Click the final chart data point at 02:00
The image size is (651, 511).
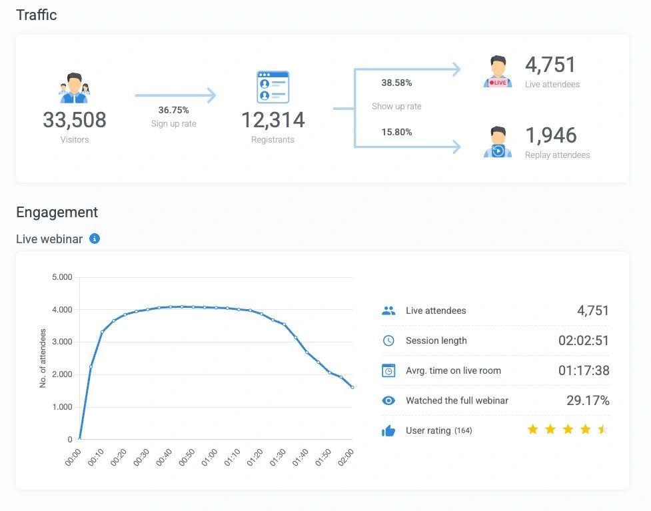coord(352,387)
